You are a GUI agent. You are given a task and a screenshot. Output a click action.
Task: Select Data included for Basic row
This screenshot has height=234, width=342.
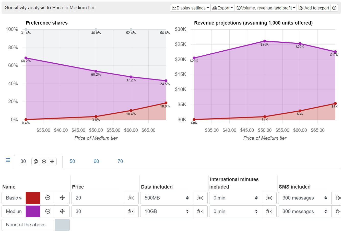[167, 198]
